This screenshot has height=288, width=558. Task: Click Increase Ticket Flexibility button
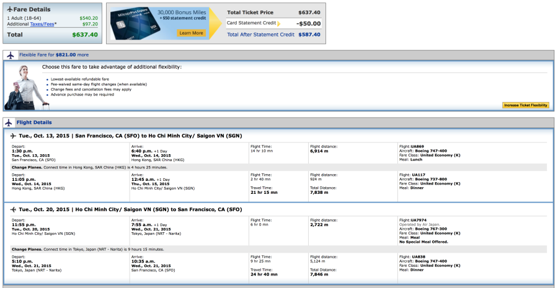pyautogui.click(x=526, y=105)
